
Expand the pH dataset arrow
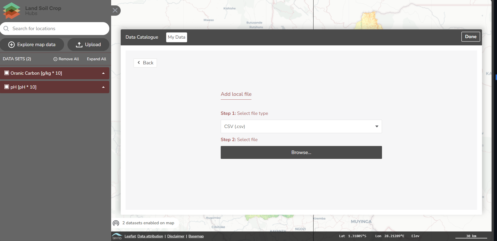tap(103, 87)
